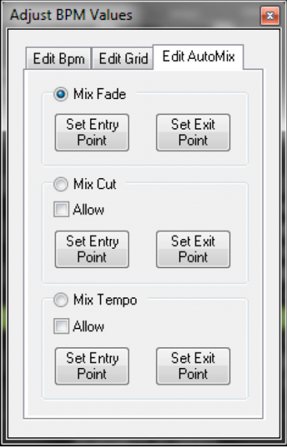Screen dimensions: 287x447
Task: Open the Edit Grid tab
Action: 123,58
